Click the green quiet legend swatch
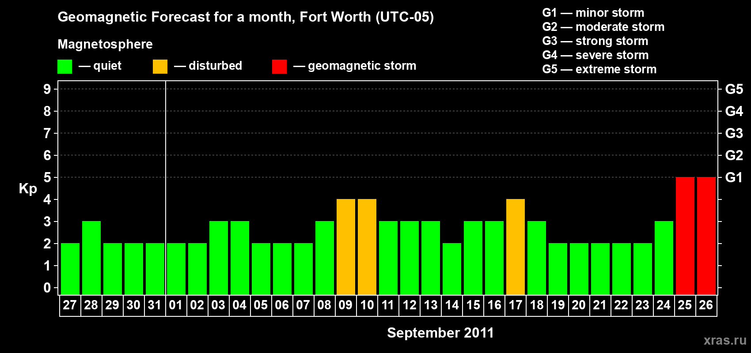This screenshot has width=751, height=353. pyautogui.click(x=64, y=67)
